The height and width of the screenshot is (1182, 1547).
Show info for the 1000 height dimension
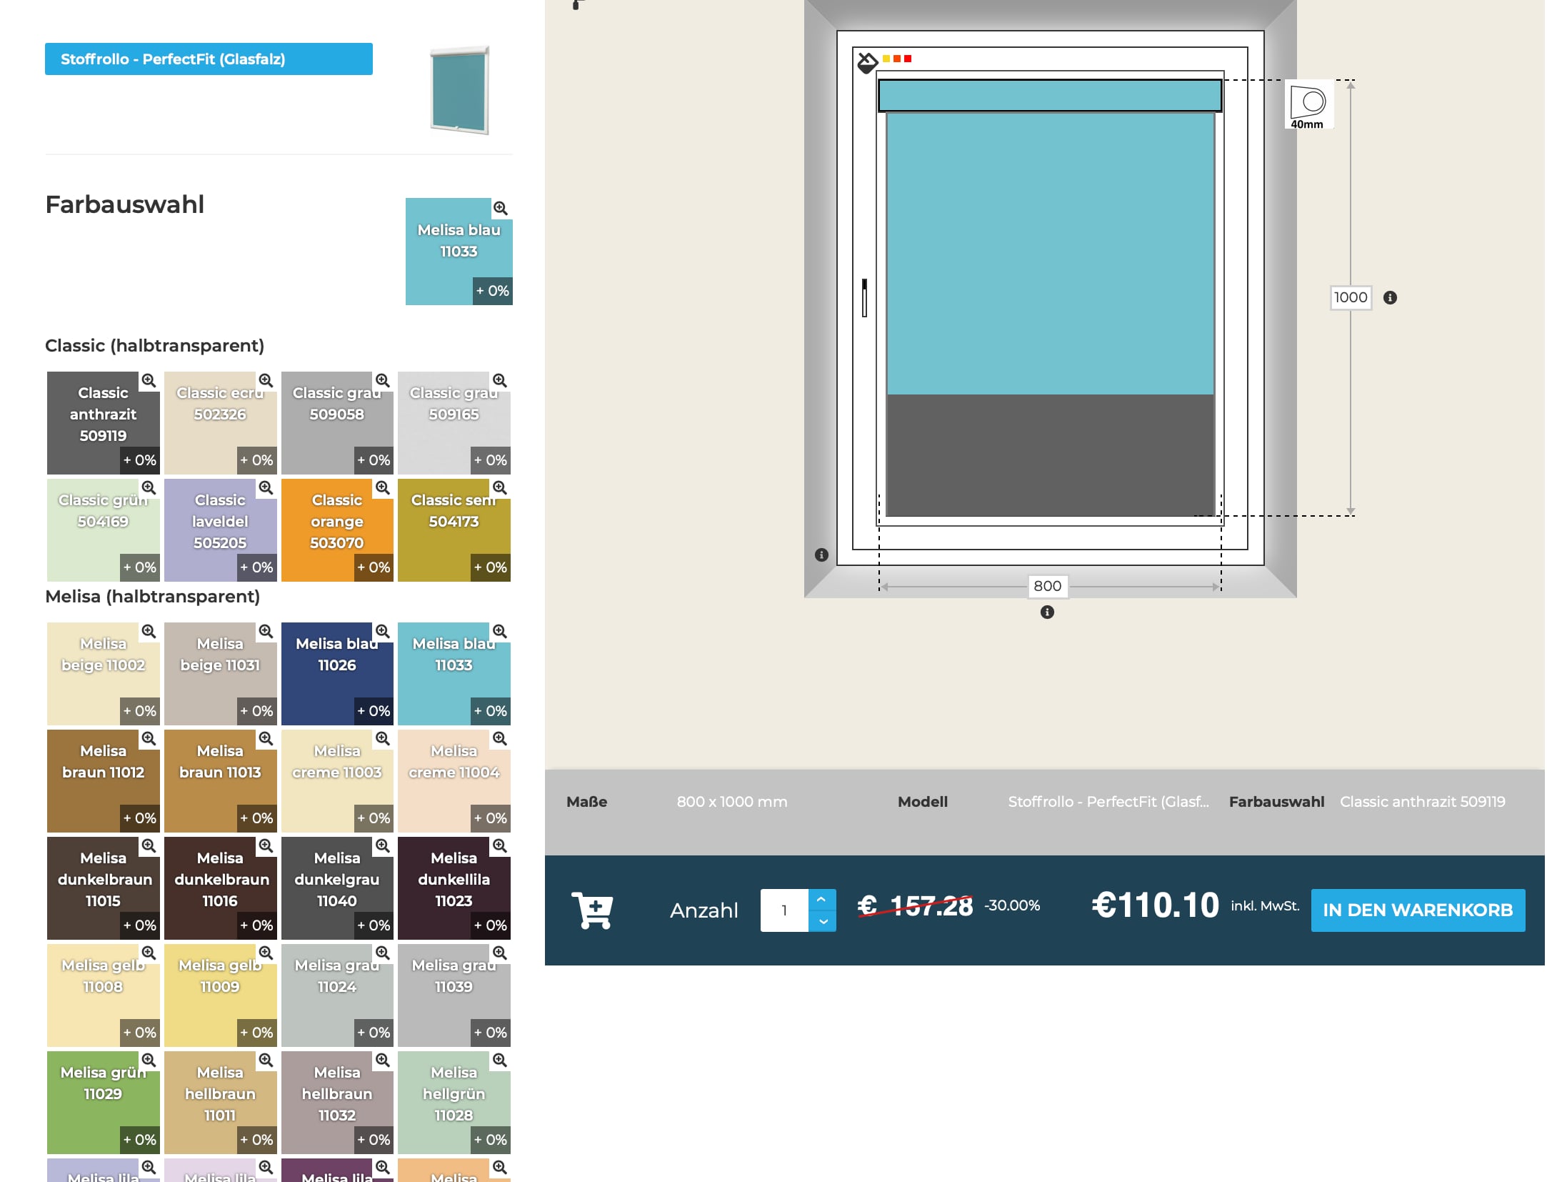[x=1390, y=297]
